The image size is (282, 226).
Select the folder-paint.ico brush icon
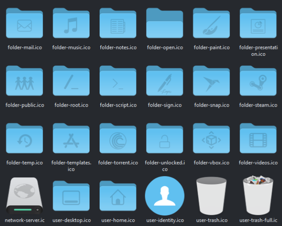(x=211, y=24)
